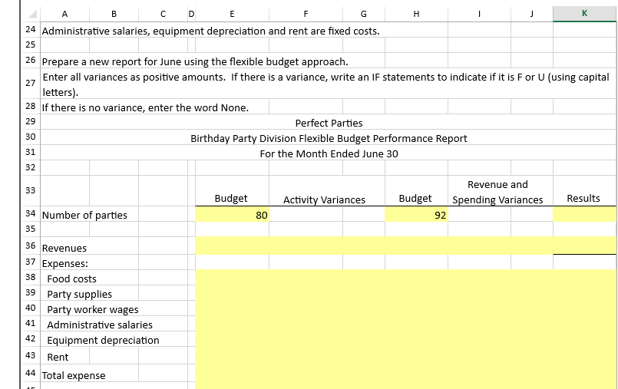Select column I header
Viewport: 618px width, 389px height.
click(x=479, y=14)
